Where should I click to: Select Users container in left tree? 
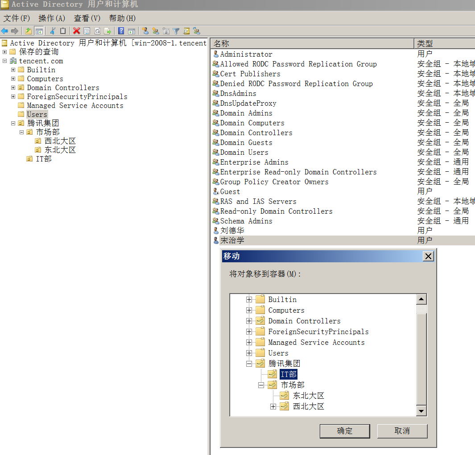(x=37, y=115)
